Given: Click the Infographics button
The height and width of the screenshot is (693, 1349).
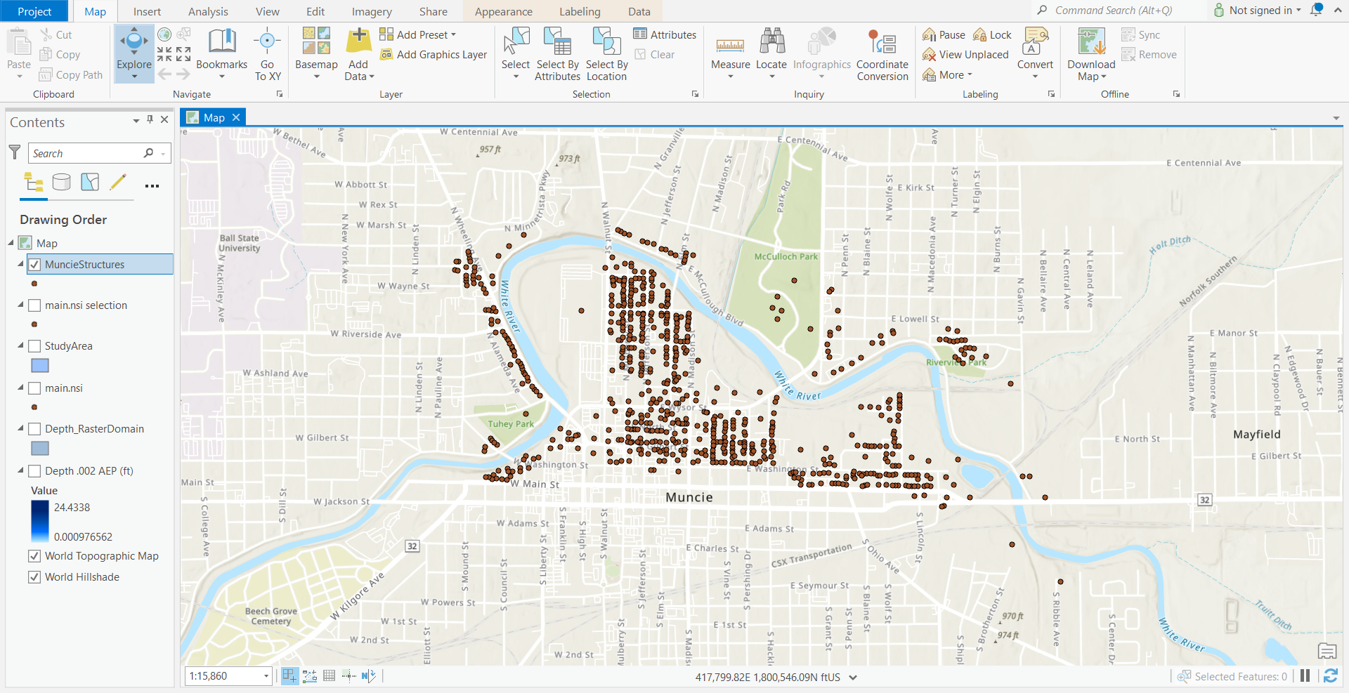Looking at the screenshot, I should click(821, 53).
